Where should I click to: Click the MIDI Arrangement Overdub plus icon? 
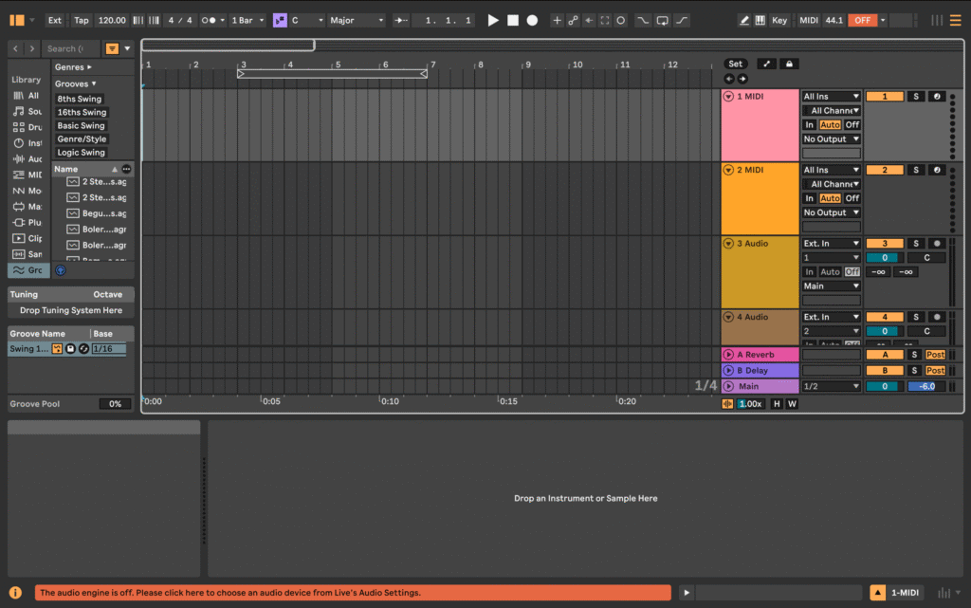pyautogui.click(x=557, y=21)
